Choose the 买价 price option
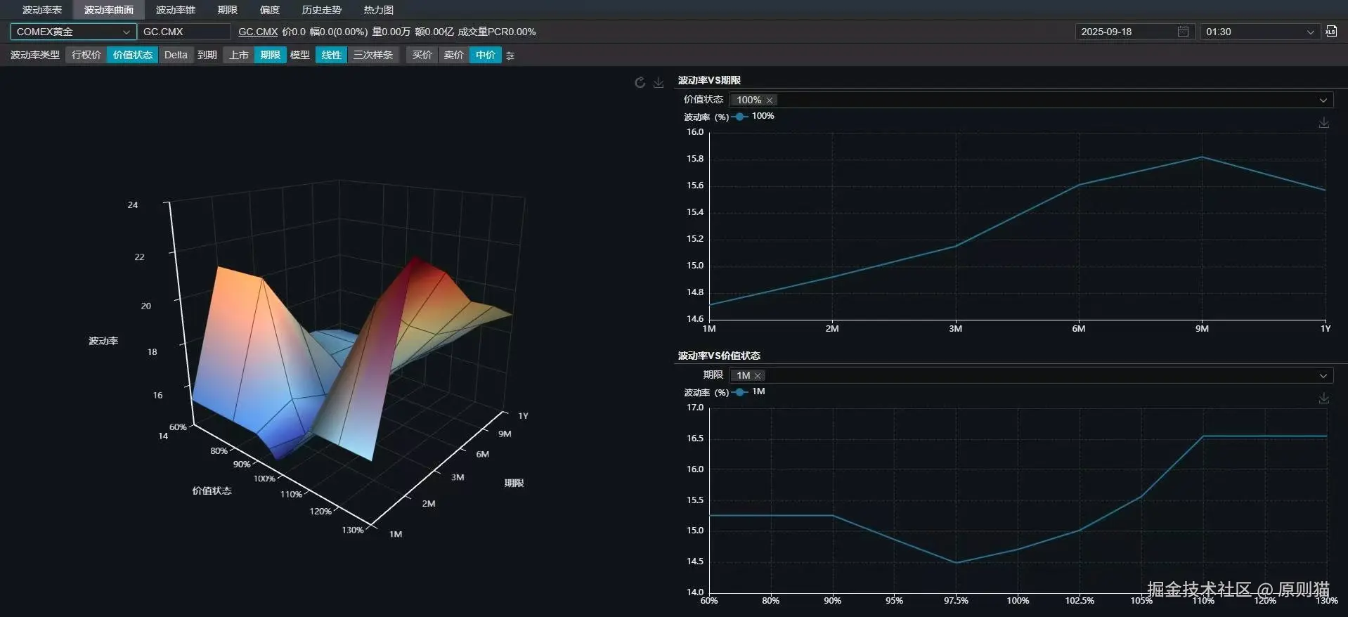Image resolution: width=1348 pixels, height=617 pixels. 422,55
